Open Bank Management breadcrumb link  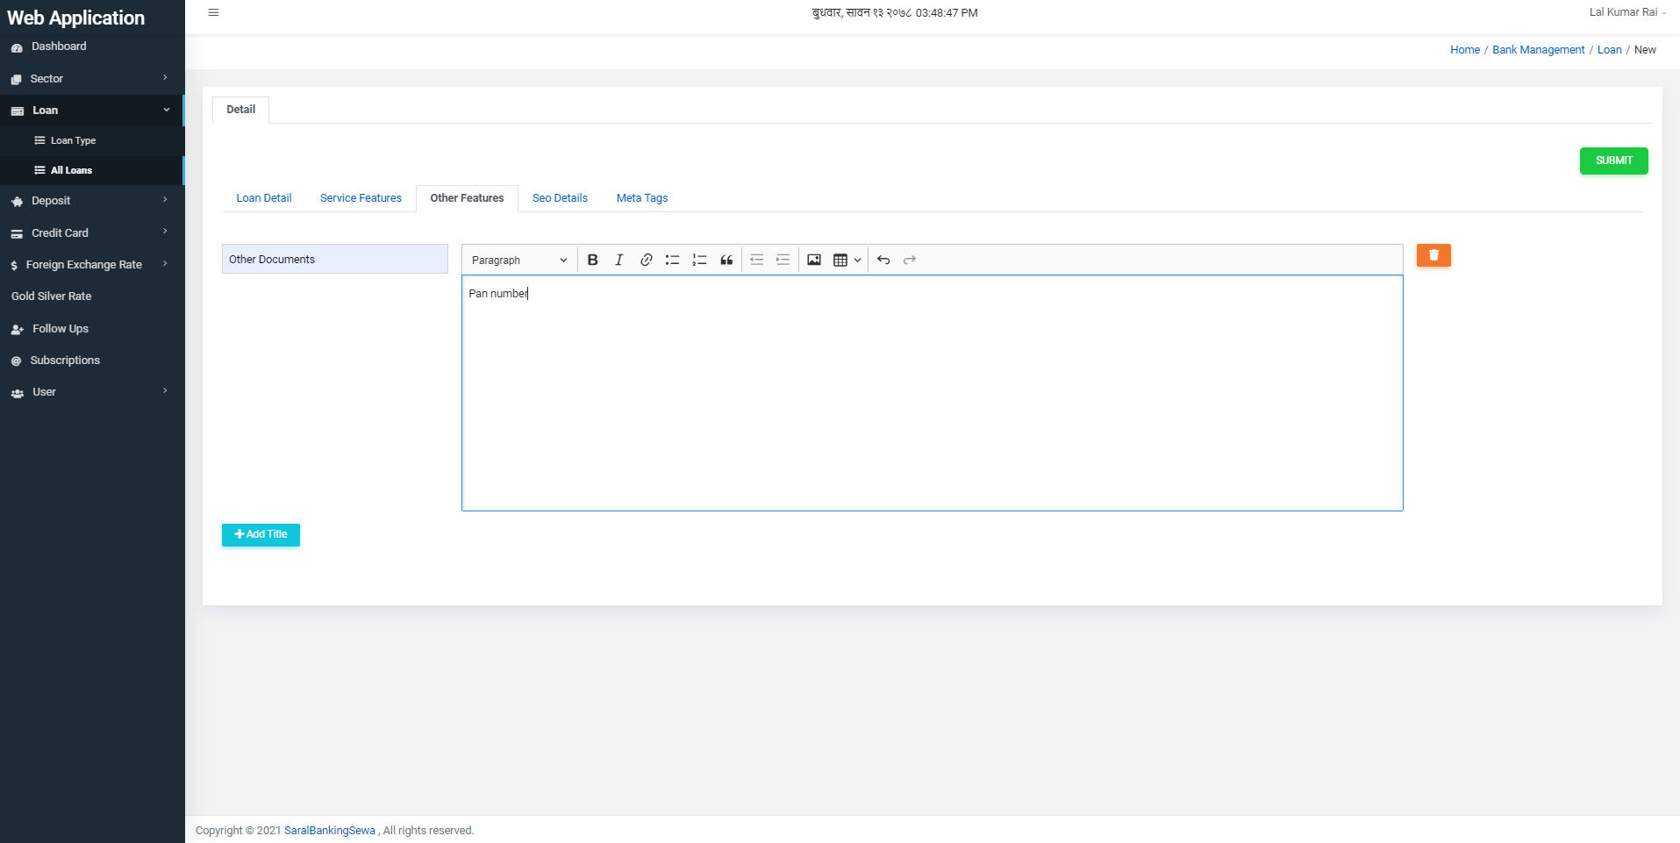coord(1539,50)
